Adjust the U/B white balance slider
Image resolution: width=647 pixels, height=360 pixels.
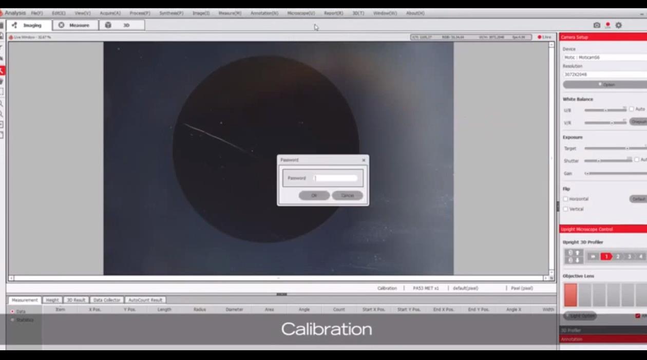click(605, 110)
